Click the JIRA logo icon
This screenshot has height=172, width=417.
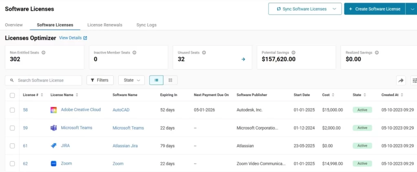point(53,146)
